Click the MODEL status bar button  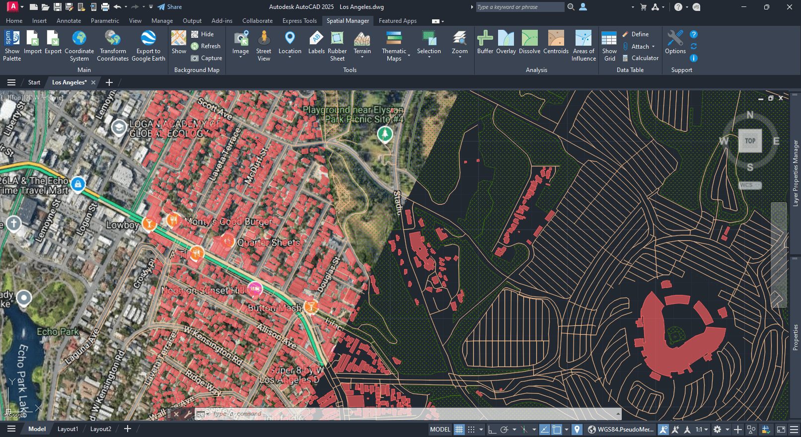click(440, 430)
